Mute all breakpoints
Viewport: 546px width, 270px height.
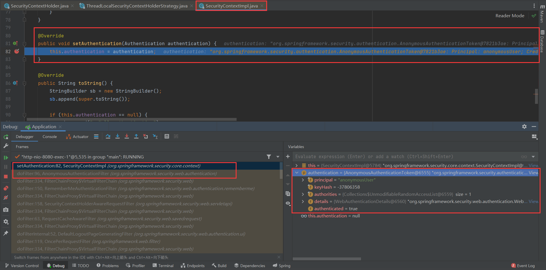coord(6,198)
